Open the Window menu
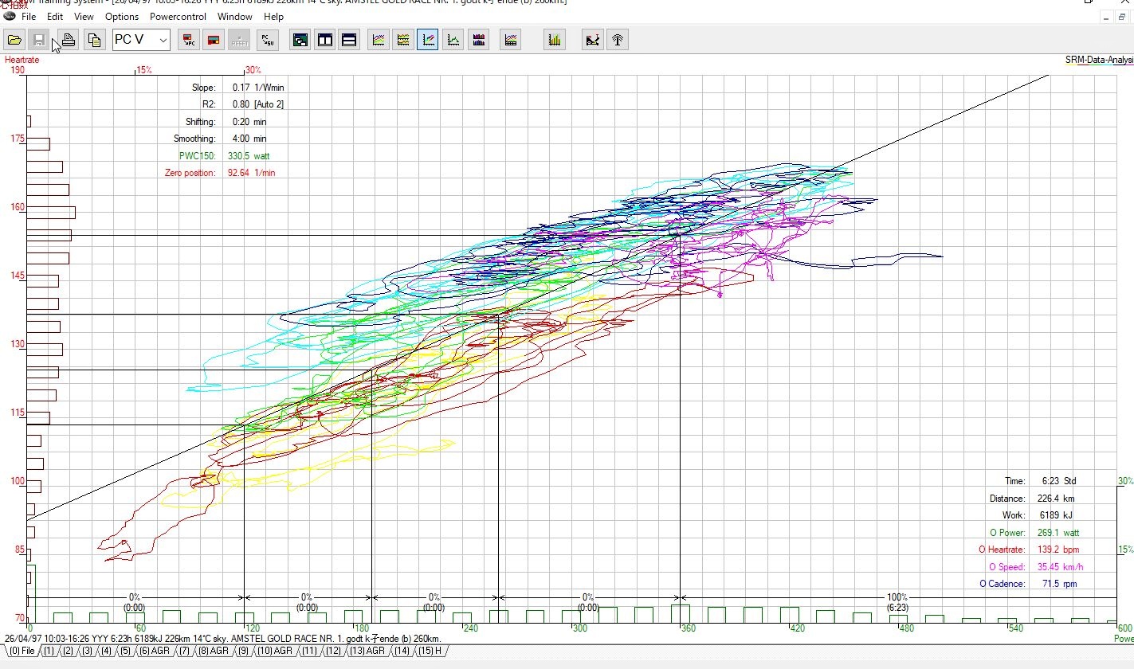Image resolution: width=1134 pixels, height=669 pixels. coord(235,16)
